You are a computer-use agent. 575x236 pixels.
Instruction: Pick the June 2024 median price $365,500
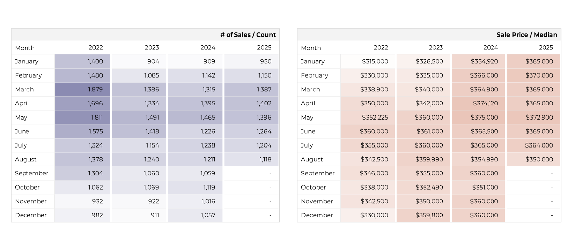pos(478,131)
